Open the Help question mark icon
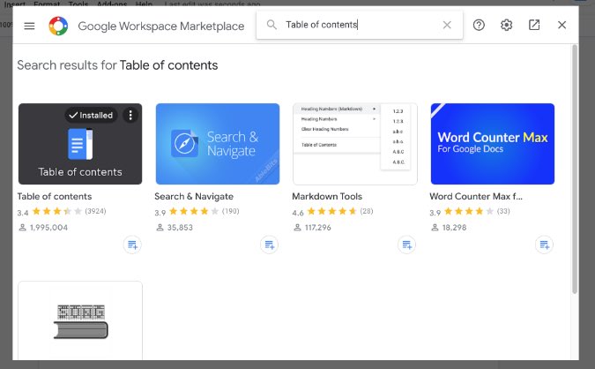Image resolution: width=595 pixels, height=369 pixels. (479, 25)
